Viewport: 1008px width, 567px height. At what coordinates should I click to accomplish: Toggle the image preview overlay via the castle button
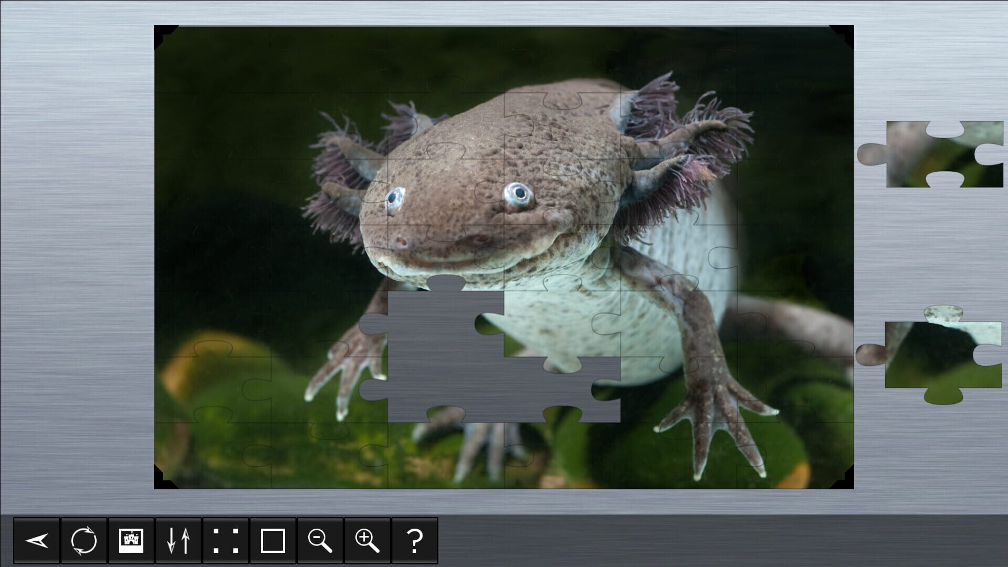[x=131, y=541]
